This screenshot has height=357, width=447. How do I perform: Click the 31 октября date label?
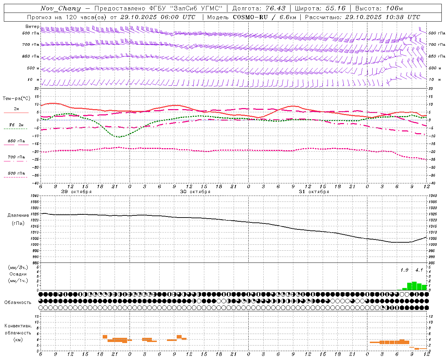click(314, 192)
